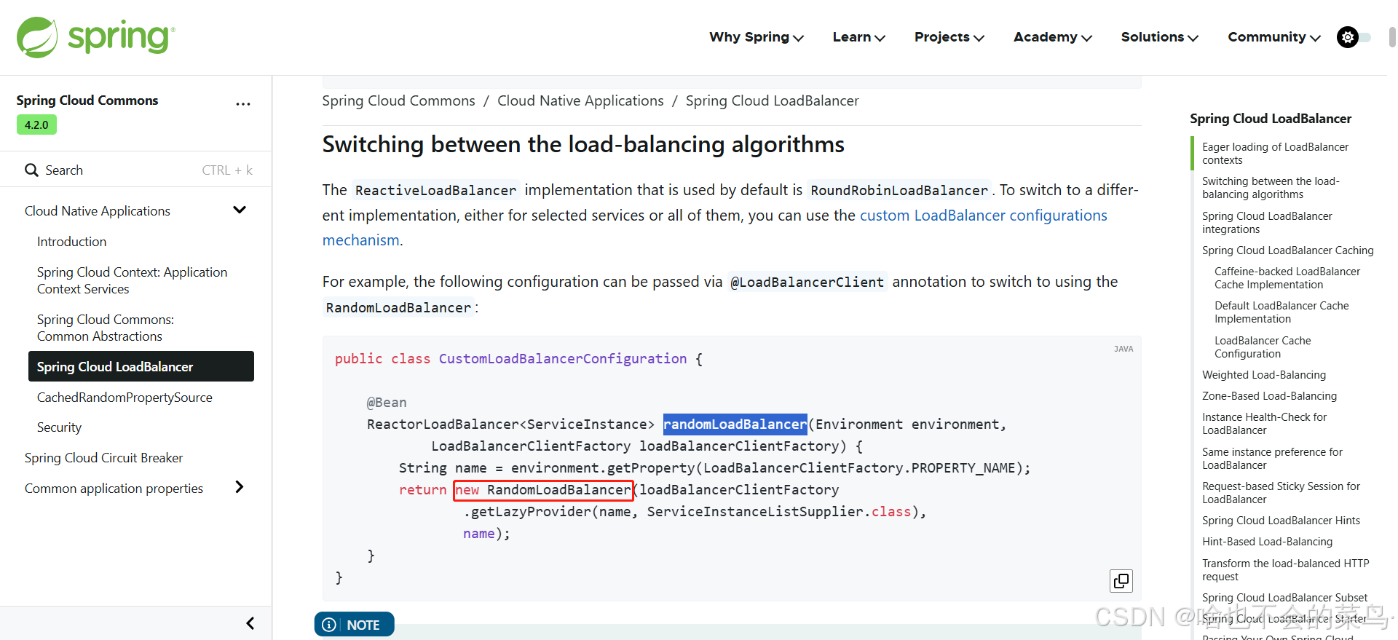Click the page heading Switching between algorithms
1398x640 pixels.
click(583, 144)
